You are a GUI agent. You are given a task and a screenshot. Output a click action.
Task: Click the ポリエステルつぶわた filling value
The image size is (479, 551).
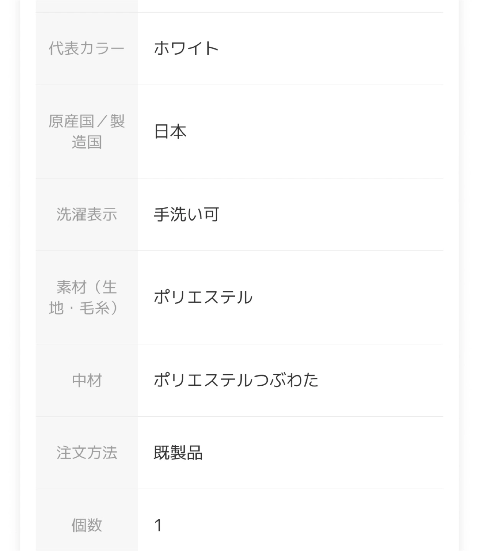tap(236, 380)
